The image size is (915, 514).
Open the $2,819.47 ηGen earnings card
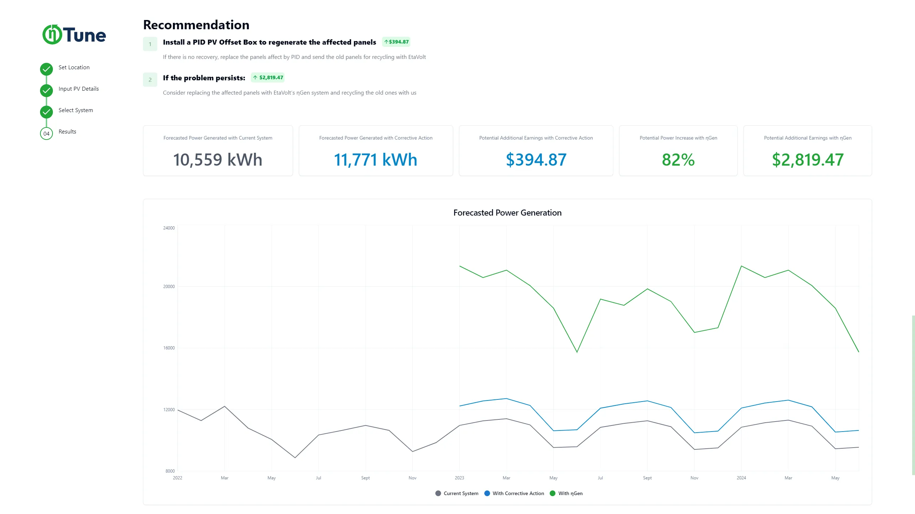pos(808,151)
